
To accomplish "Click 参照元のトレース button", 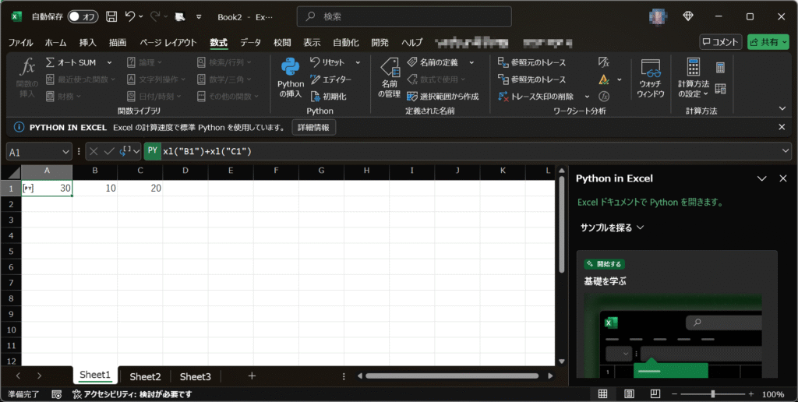I will coord(531,62).
